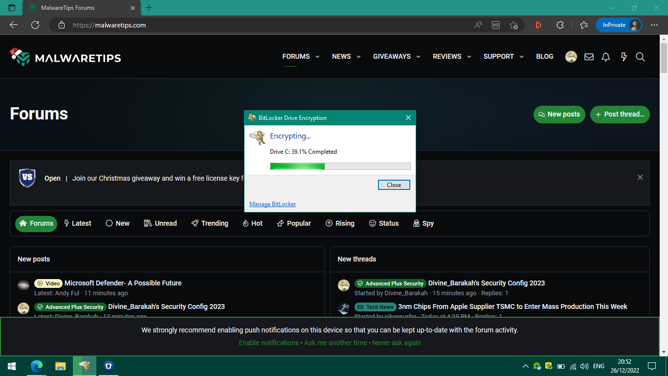Switch to the Unread tab
Screen dimensions: 668x376
160,223
